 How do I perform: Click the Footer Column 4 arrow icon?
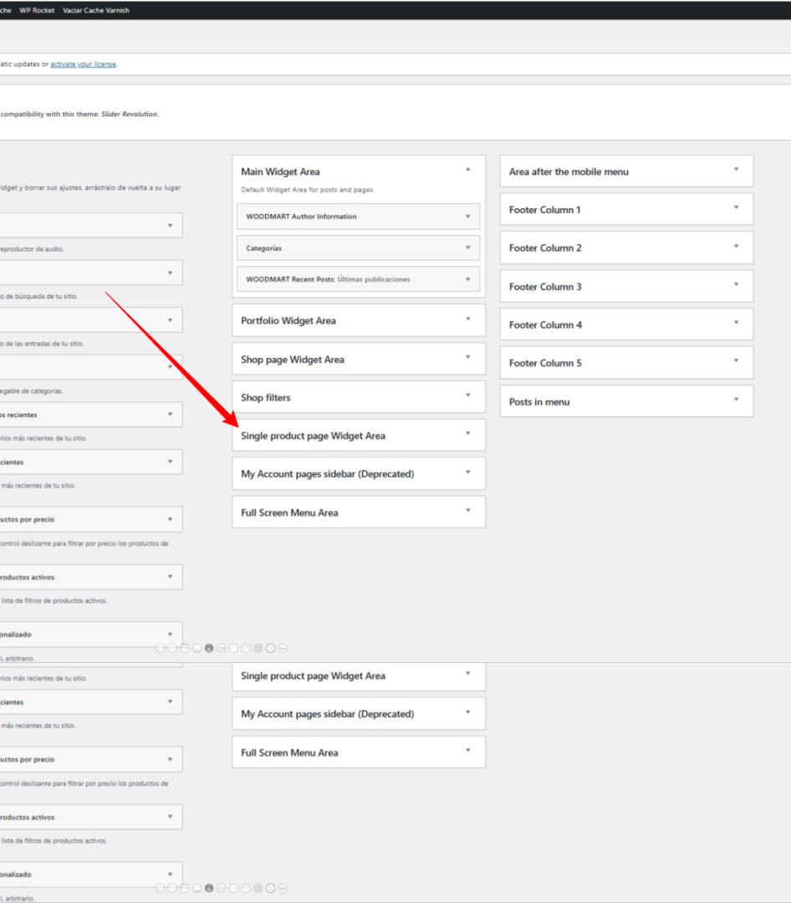click(736, 324)
